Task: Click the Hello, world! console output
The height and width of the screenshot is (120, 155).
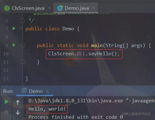Action: tap(47, 109)
